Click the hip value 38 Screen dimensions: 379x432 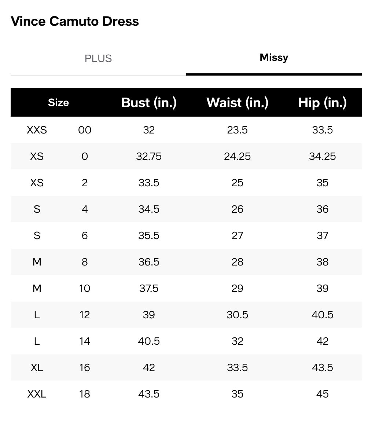coord(322,262)
